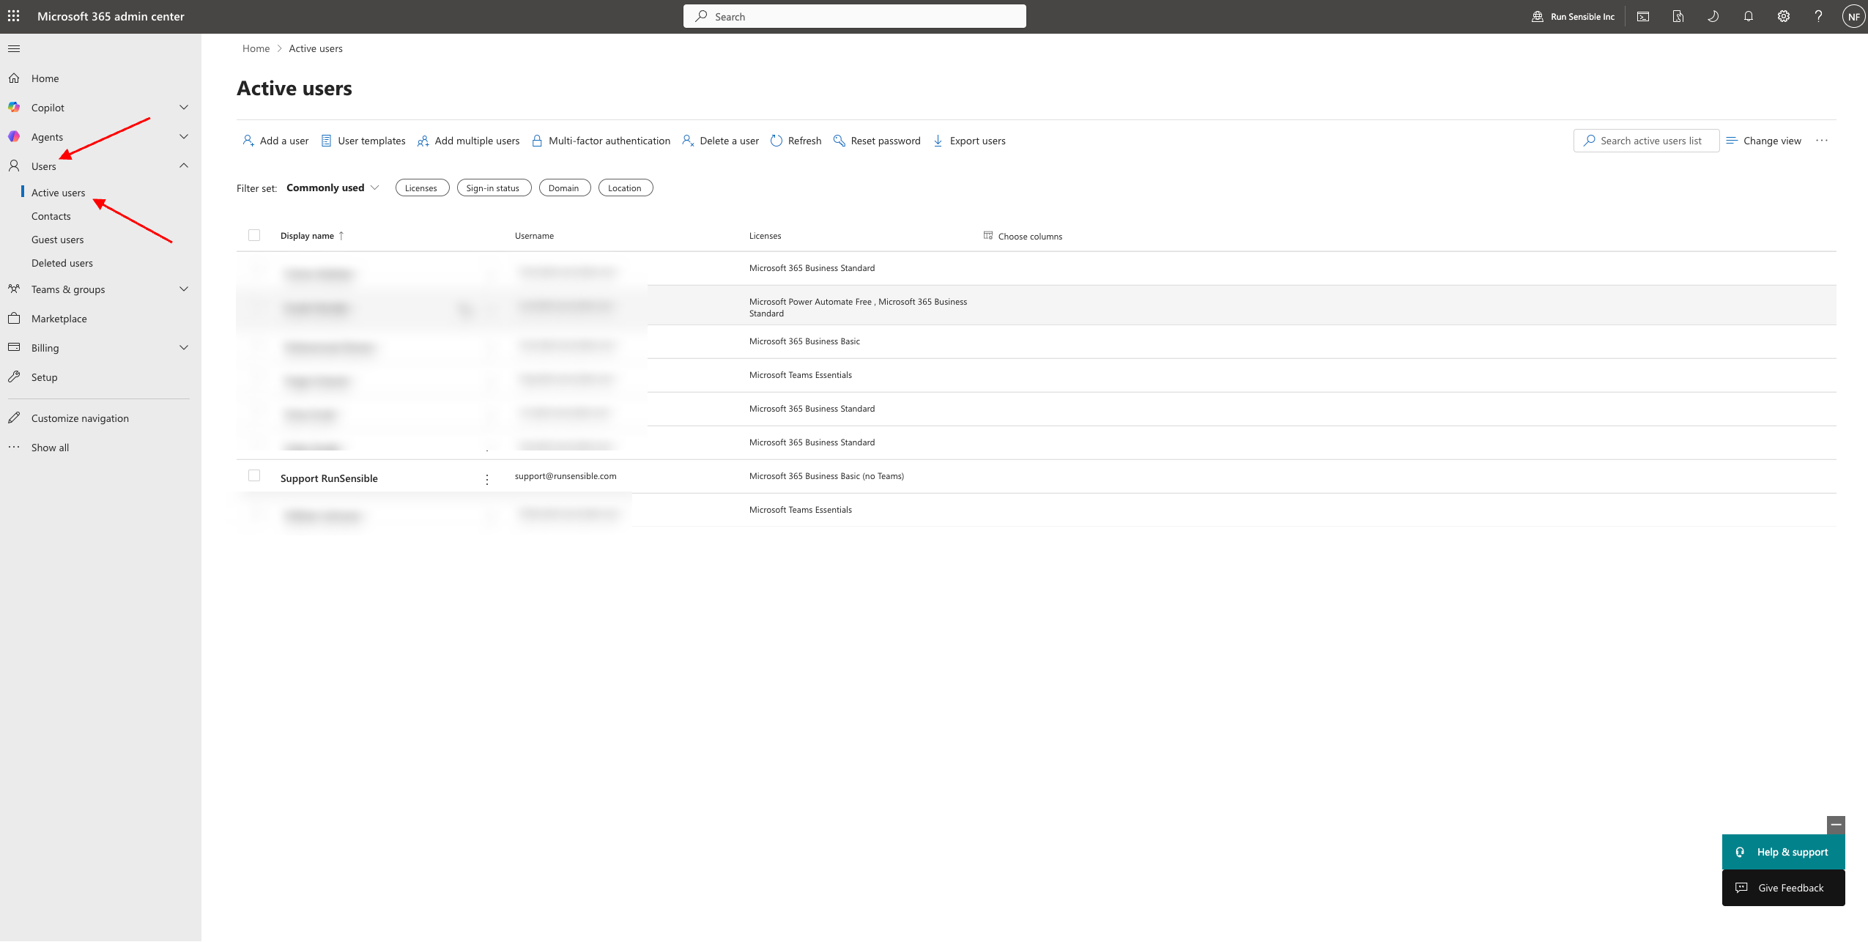Click the Licenses column header
The width and height of the screenshot is (1868, 942).
(x=765, y=236)
